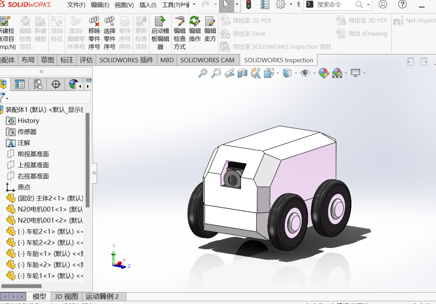The image size is (436, 304).
Task: Open the Options gear dropdown arrow
Action: click(x=291, y=4)
